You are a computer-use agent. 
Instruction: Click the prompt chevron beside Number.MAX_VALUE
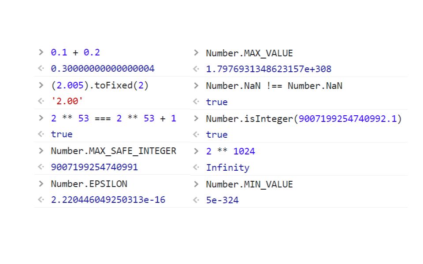(x=196, y=53)
